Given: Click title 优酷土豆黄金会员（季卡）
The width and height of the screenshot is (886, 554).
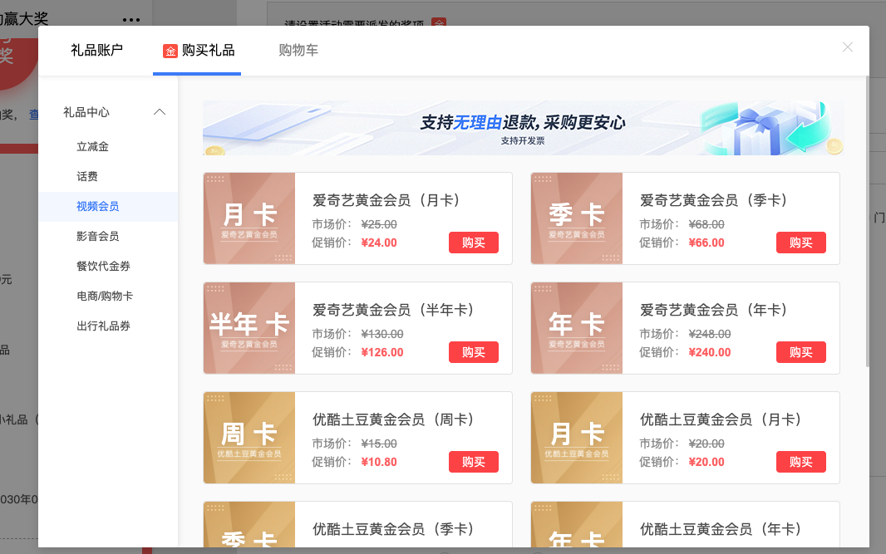Looking at the screenshot, I should tap(393, 528).
